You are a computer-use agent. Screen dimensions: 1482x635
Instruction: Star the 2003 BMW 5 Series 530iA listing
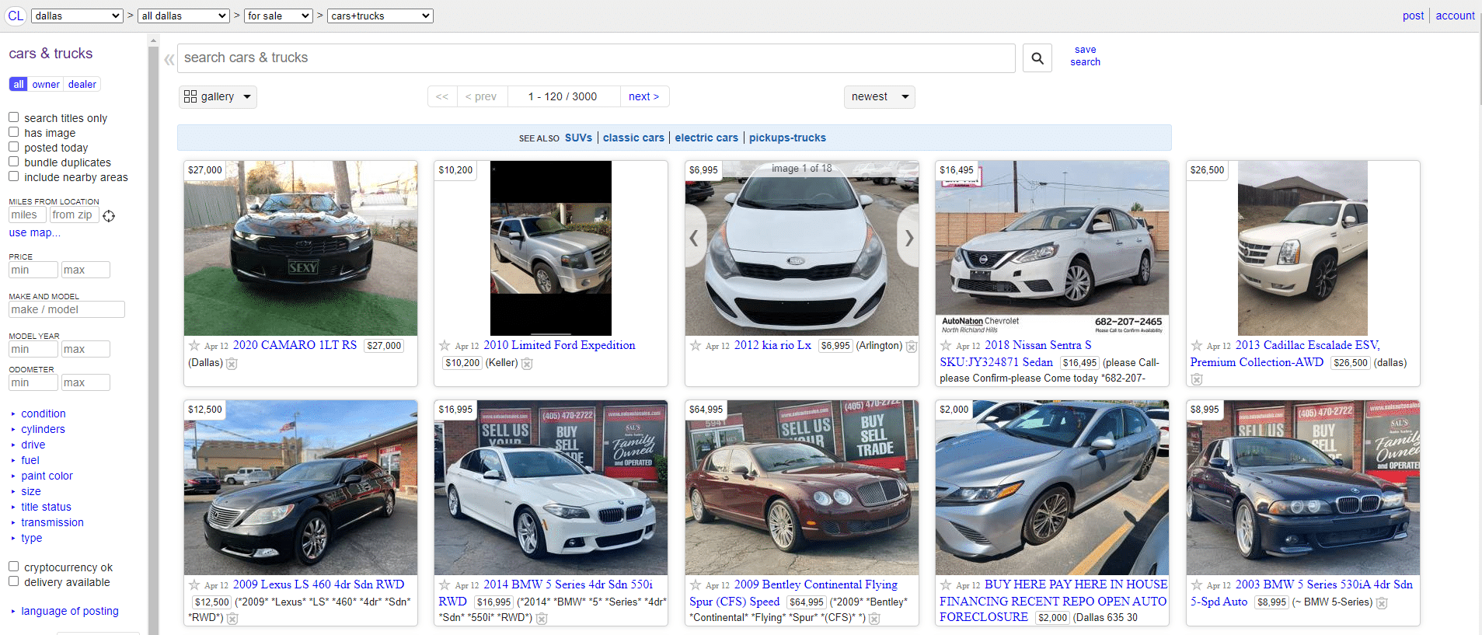coord(1197,585)
